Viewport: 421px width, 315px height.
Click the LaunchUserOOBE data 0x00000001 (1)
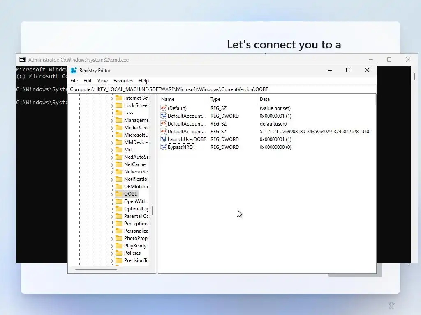coord(275,139)
